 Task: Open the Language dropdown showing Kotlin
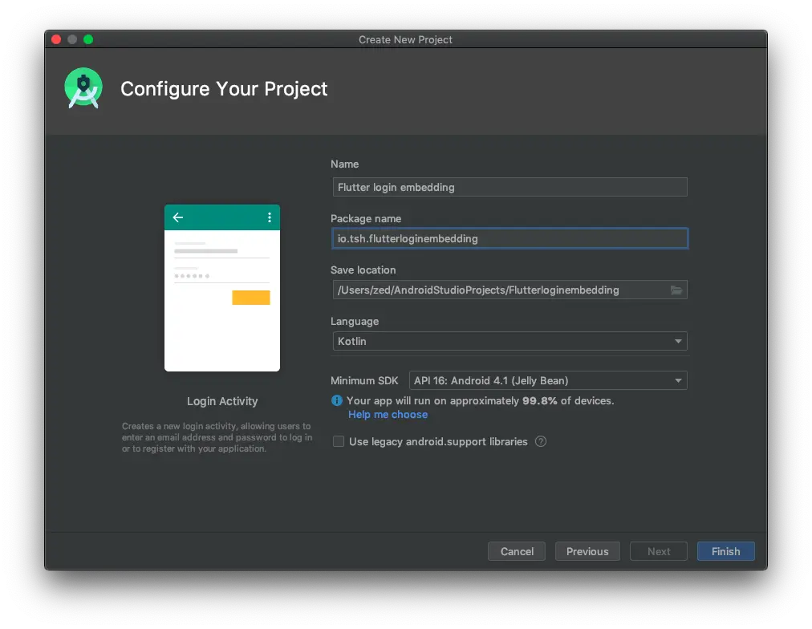[510, 341]
